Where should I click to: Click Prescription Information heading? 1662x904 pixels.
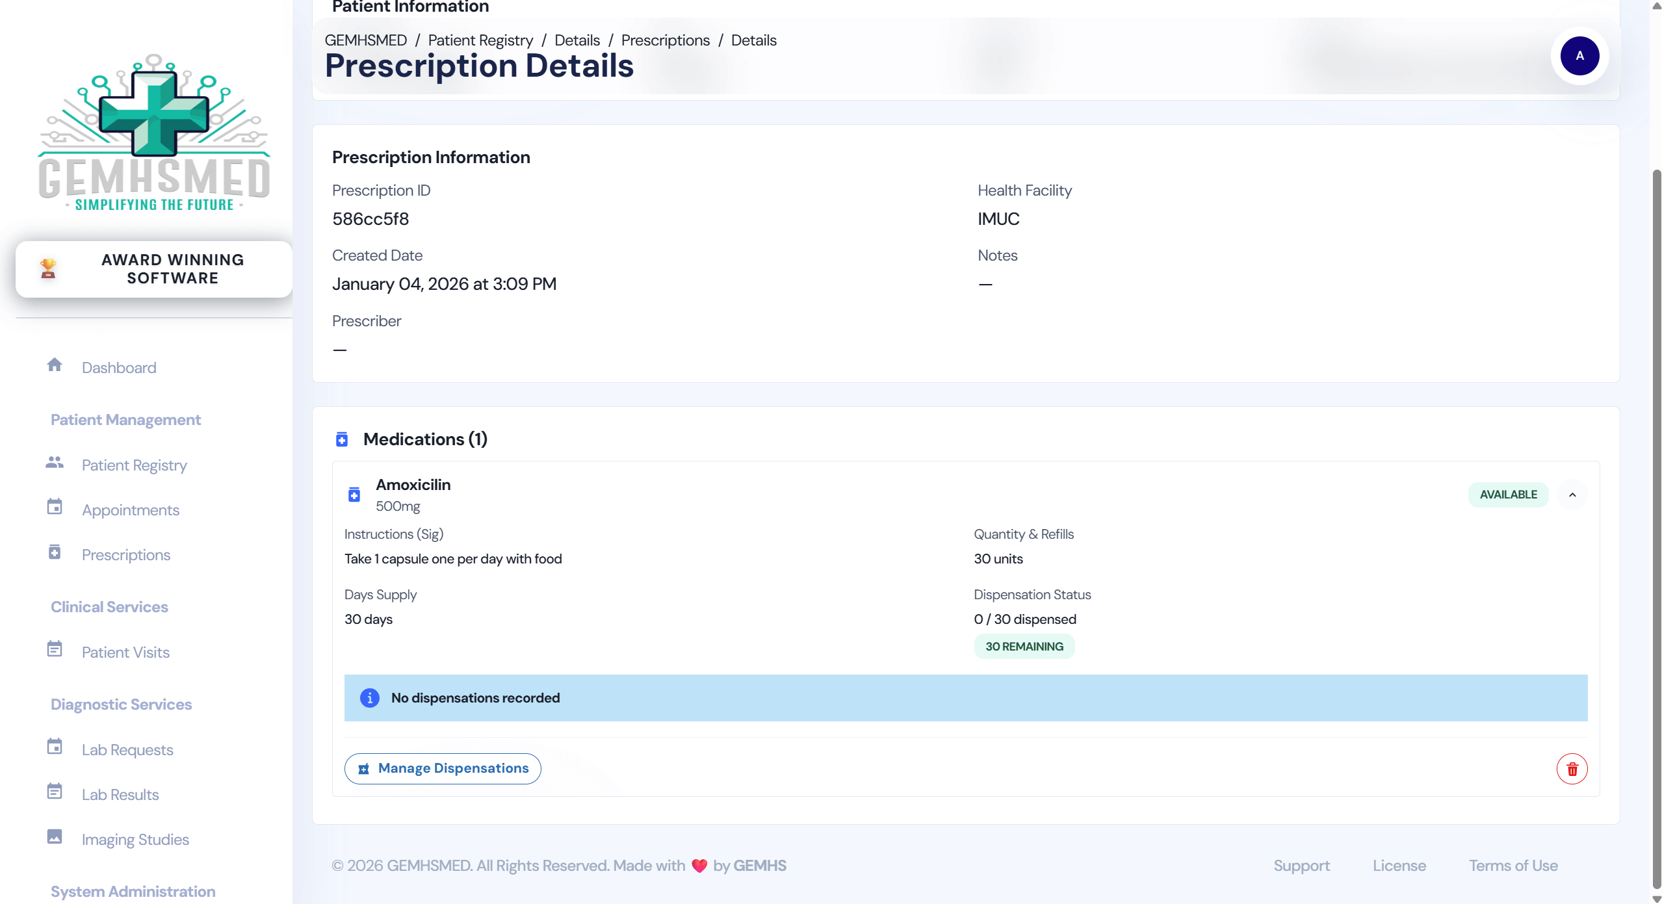(x=431, y=157)
